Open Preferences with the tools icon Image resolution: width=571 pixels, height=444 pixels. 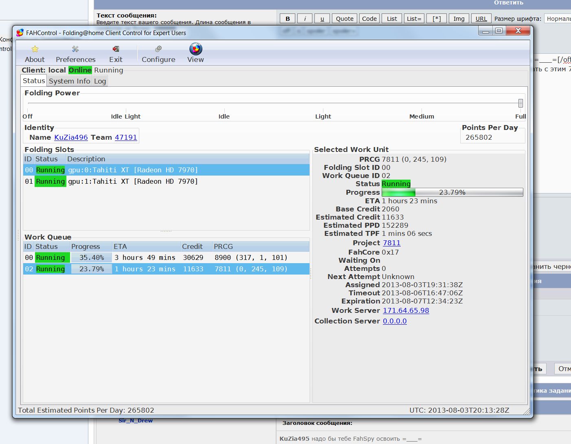(75, 49)
